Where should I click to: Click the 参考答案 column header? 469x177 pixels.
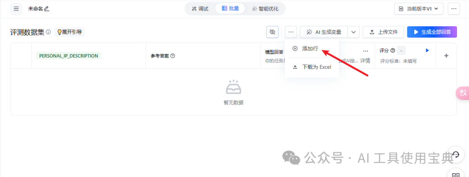point(160,56)
